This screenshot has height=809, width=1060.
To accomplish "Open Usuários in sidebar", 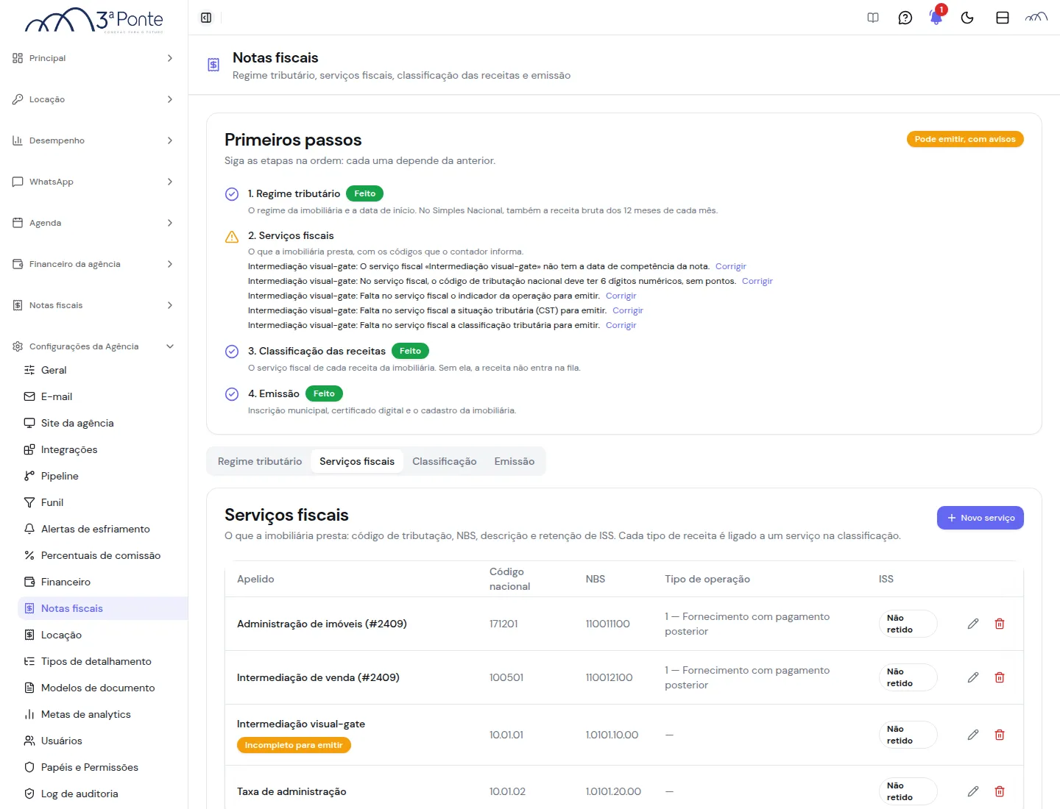I will coord(102,741).
